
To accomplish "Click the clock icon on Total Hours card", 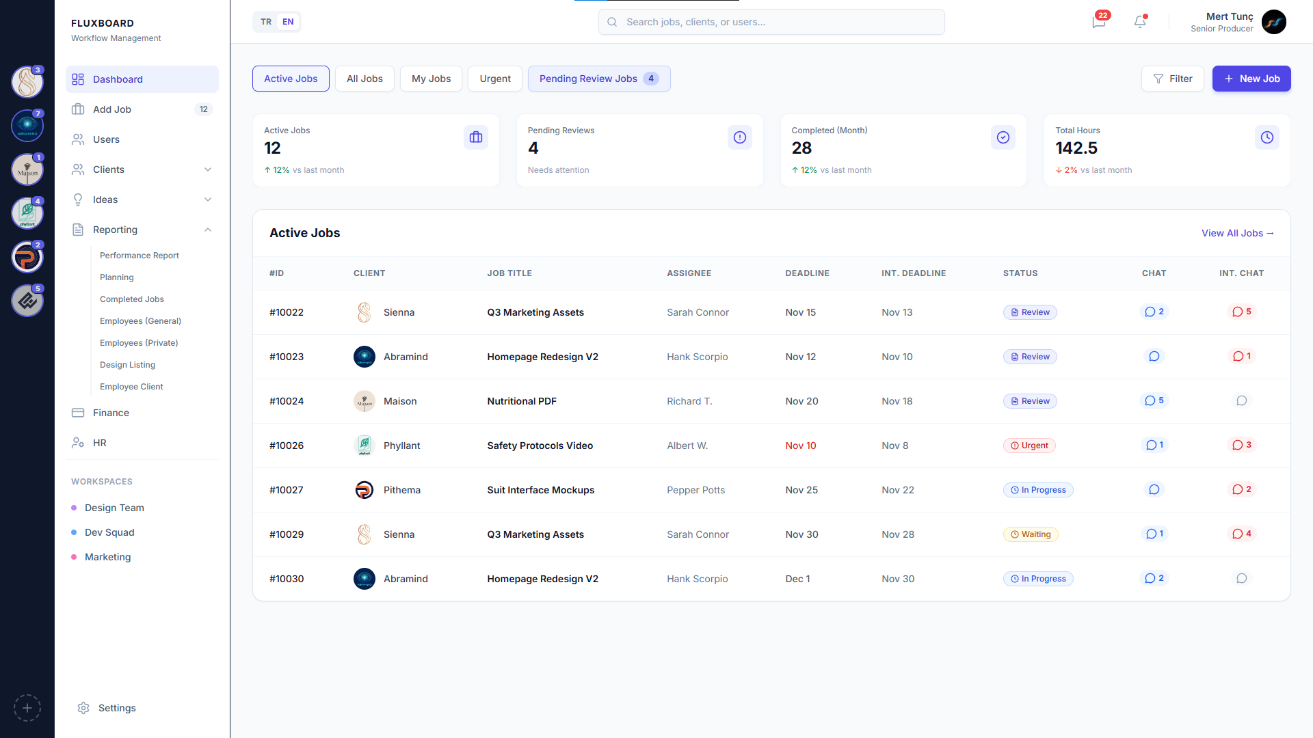I will (1266, 137).
